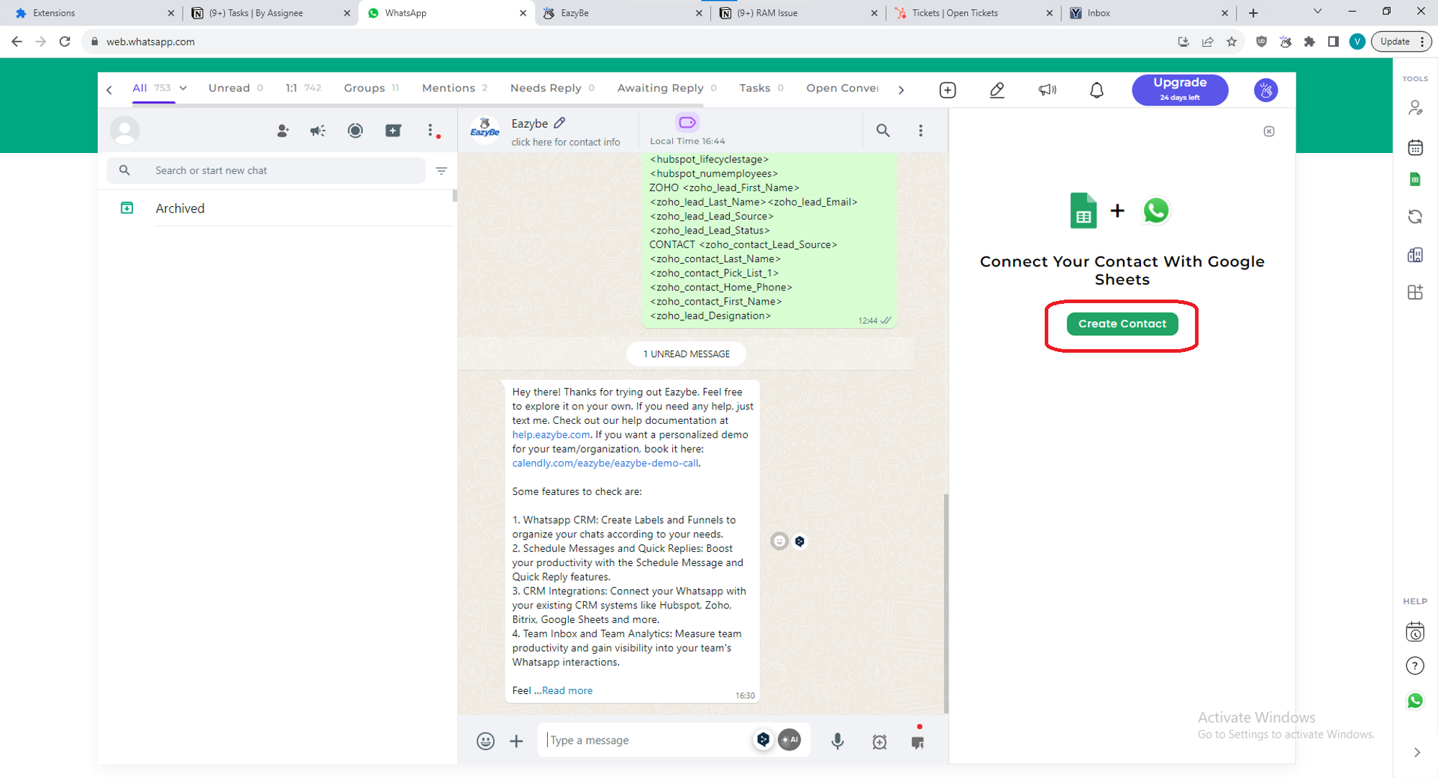1438x778 pixels.
Task: Open the calendly.com demo call link
Action: (x=605, y=463)
